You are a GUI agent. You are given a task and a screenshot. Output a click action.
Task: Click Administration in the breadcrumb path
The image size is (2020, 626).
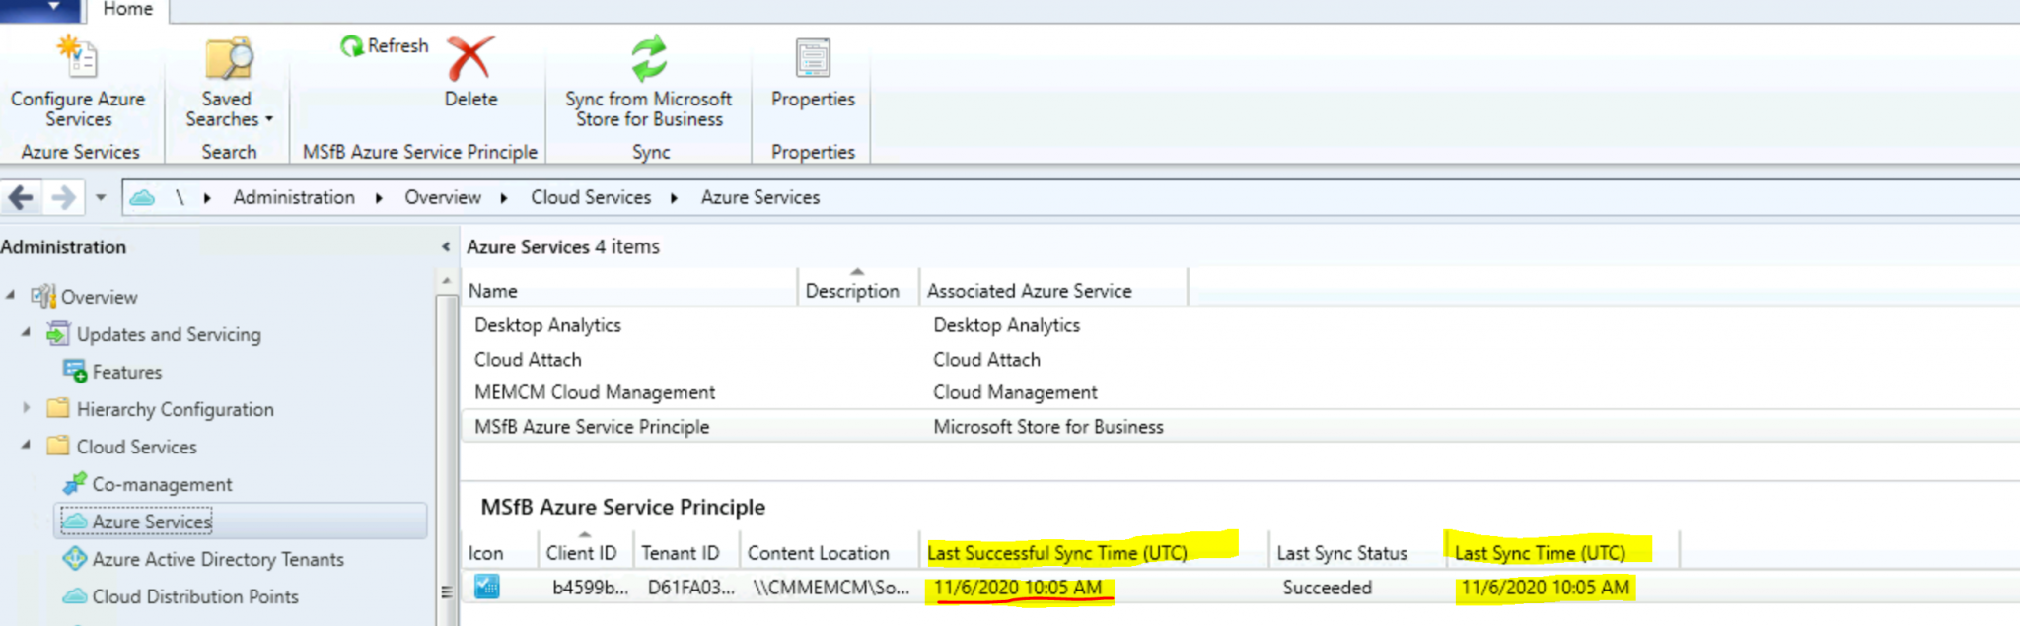(294, 197)
